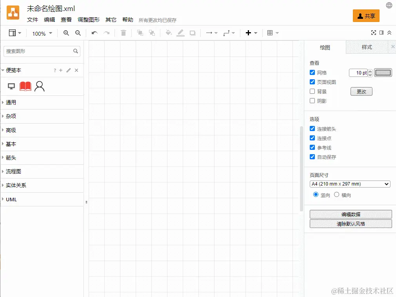Toggle the 页面视图 checkbox
This screenshot has width=396, height=297.
312,82
